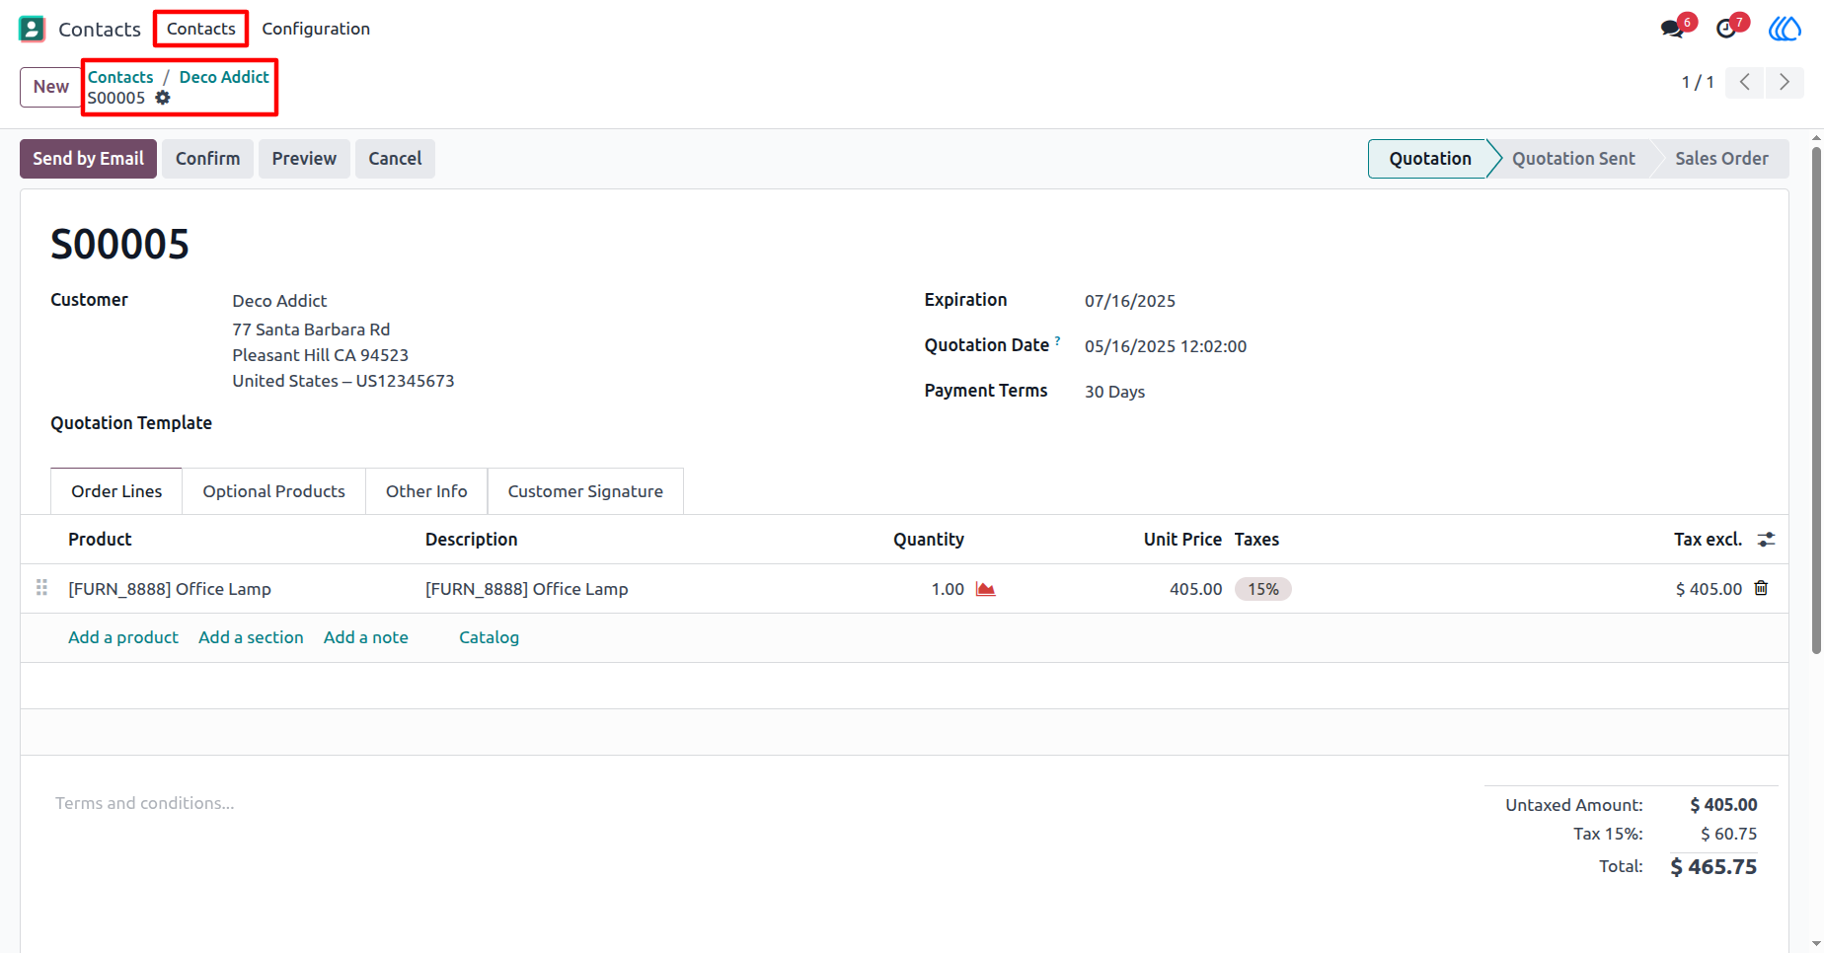Open the Other Info tab

[426, 491]
